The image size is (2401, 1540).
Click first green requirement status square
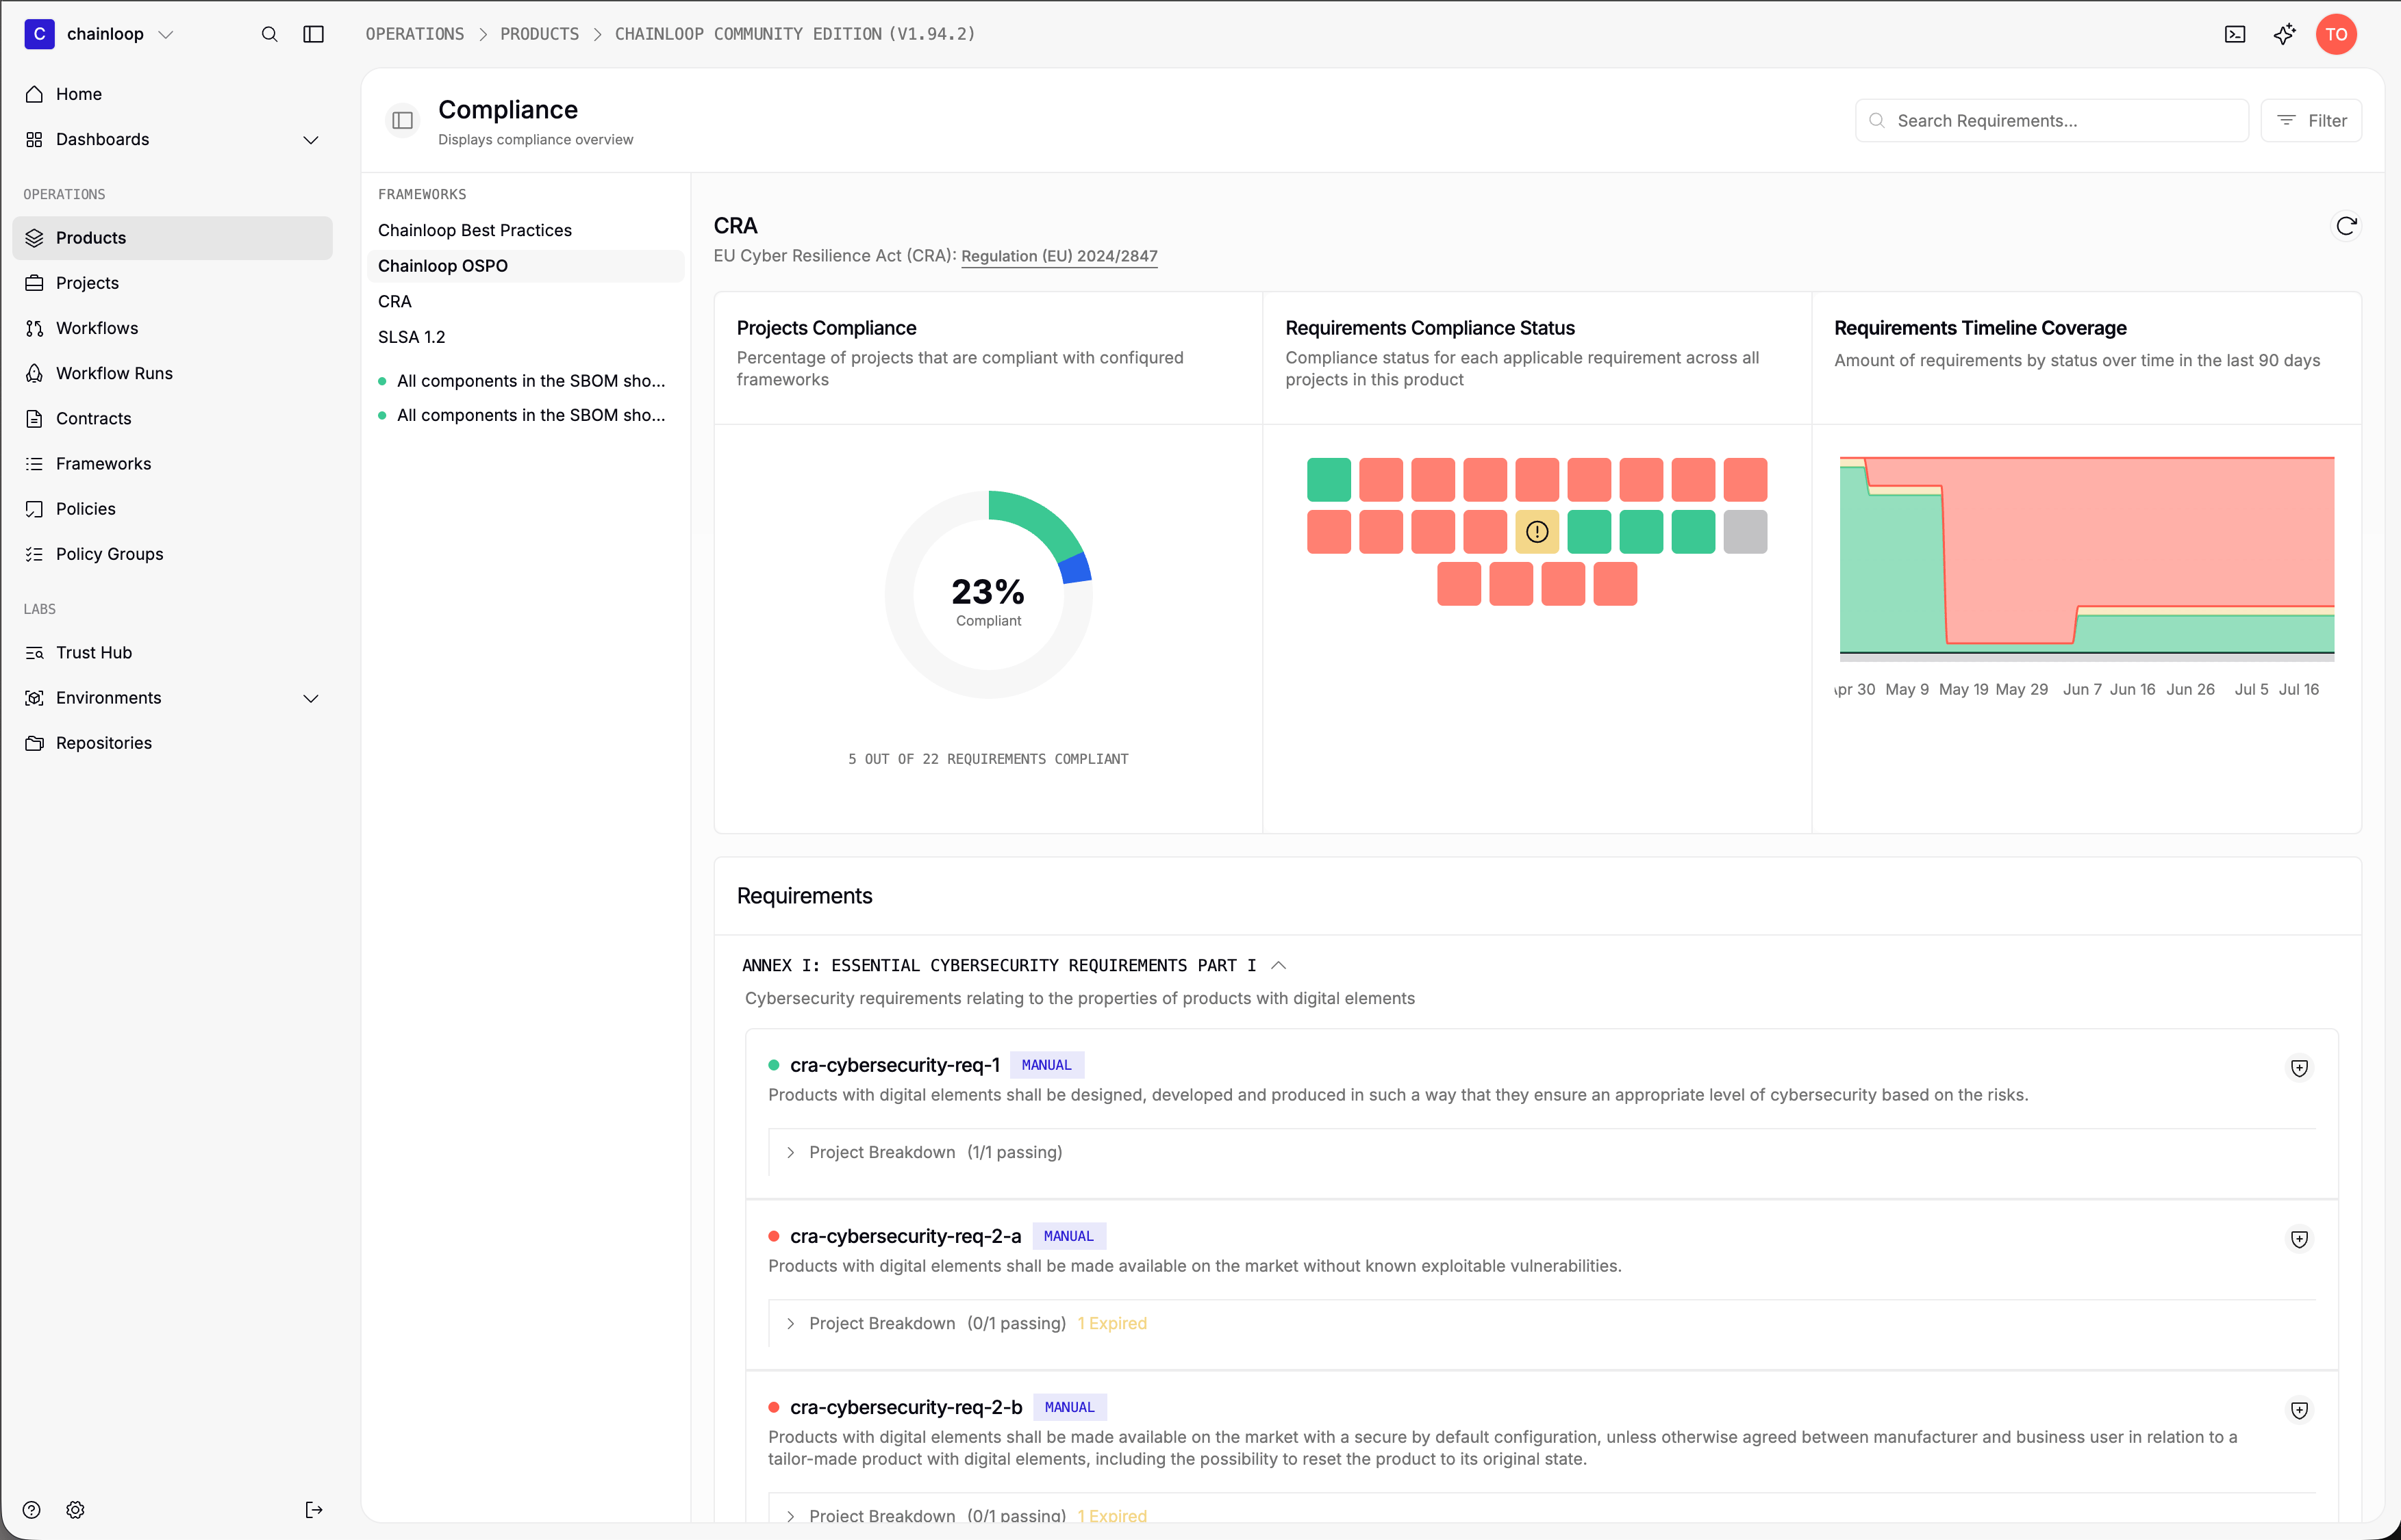[x=1329, y=480]
